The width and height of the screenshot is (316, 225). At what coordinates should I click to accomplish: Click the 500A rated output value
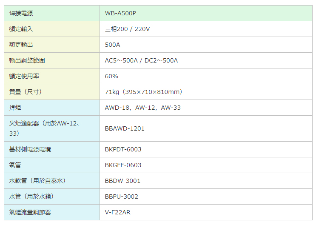click(113, 45)
